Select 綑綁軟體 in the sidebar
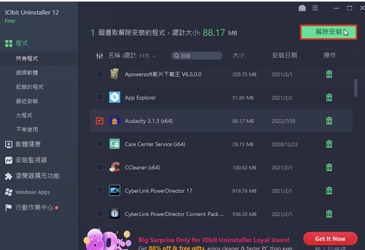Screen dimensions: 365x250 (x=27, y=73)
